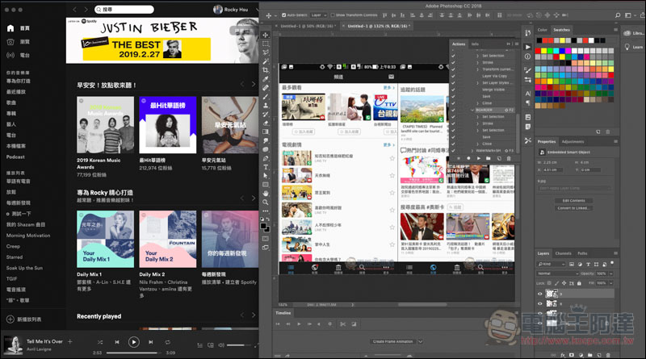Click the Spotify Home icon
This screenshot has width=646, height=359.
click(10, 28)
